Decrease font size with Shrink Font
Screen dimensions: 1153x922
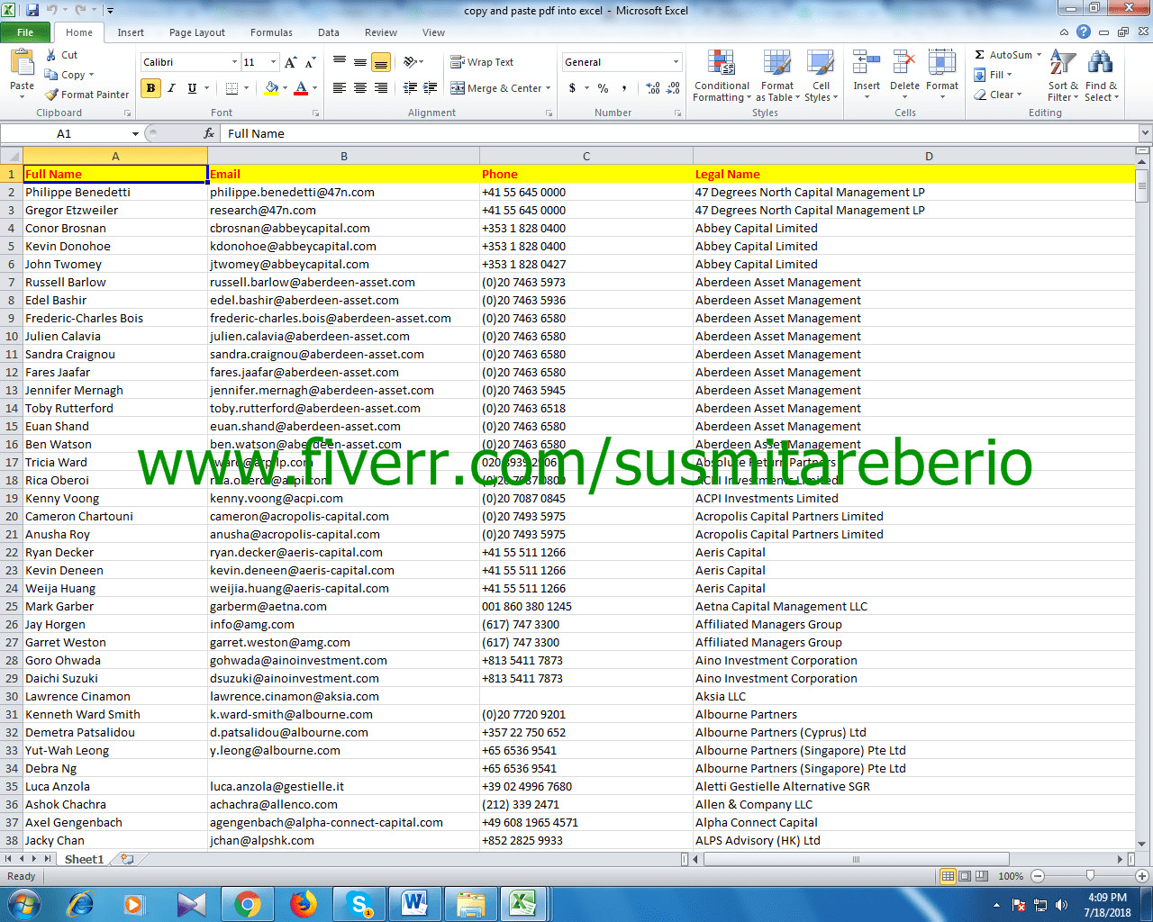pos(310,62)
